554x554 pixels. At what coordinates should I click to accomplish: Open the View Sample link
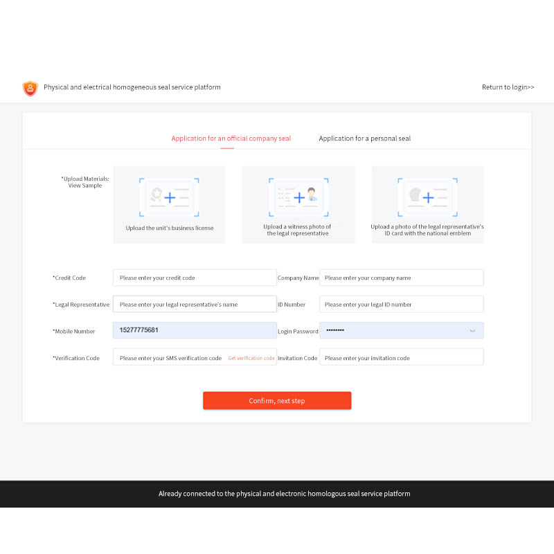[x=84, y=186]
